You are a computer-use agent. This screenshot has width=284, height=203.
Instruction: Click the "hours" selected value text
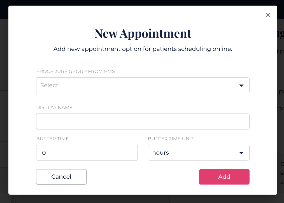[x=160, y=153]
